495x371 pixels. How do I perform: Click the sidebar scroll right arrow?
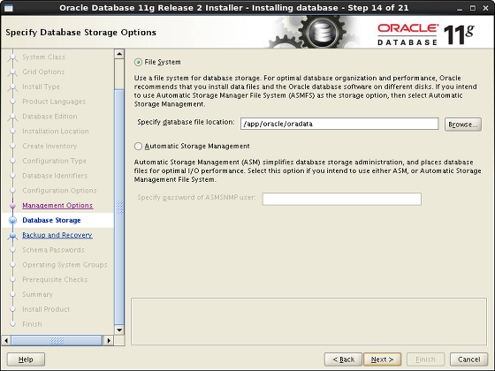[x=109, y=340]
